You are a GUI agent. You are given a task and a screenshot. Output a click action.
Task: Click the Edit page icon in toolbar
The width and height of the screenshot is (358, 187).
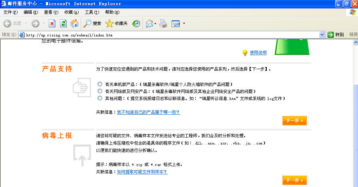click(x=176, y=23)
